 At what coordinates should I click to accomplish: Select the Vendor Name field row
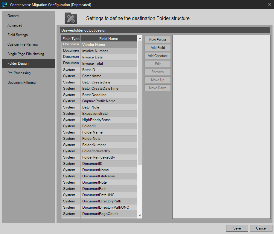pos(99,45)
